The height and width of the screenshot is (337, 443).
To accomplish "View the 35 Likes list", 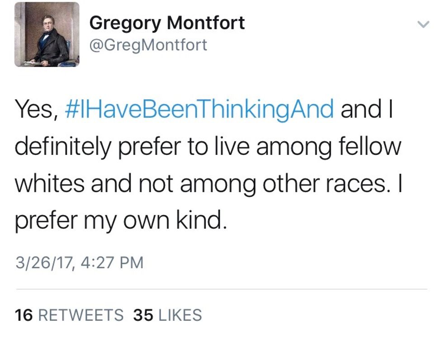I will pos(167,315).
